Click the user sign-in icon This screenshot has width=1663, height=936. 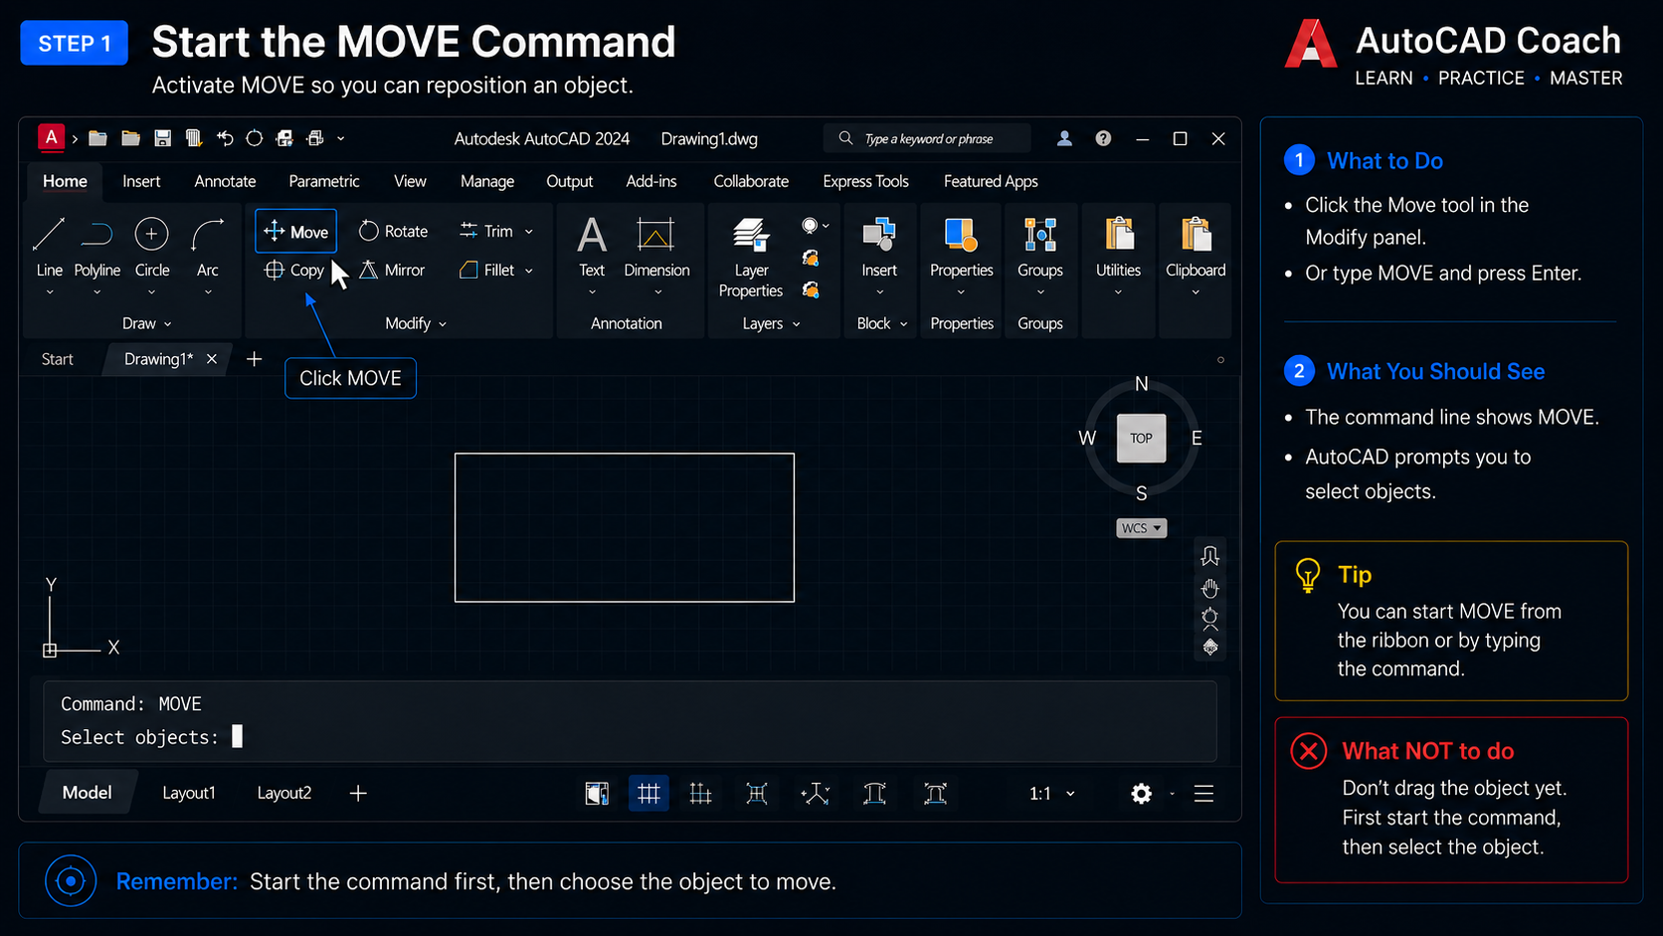(1064, 138)
